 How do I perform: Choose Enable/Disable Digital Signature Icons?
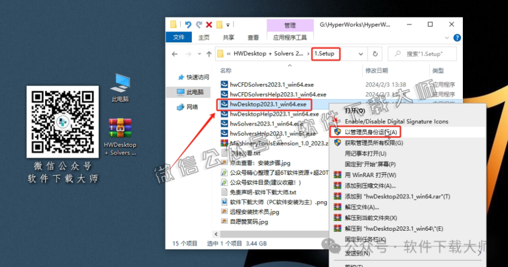tap(396, 122)
